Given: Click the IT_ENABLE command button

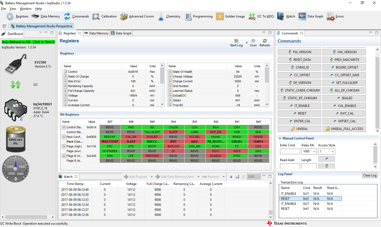Looking at the screenshot, I should (x=299, y=106).
